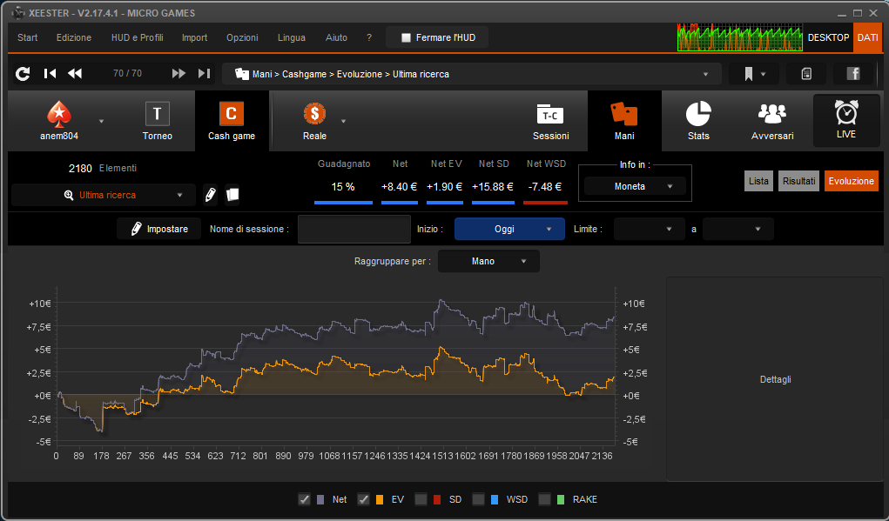Screen dimensions: 889x521
Task: Click the pencil edit search icon
Action: [211, 195]
